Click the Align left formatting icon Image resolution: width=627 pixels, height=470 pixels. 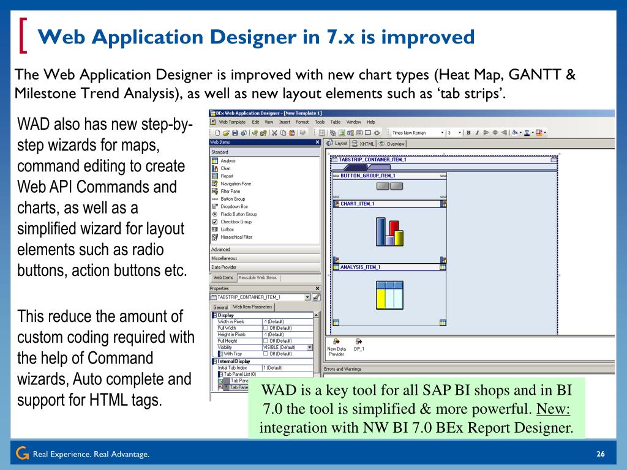point(486,133)
